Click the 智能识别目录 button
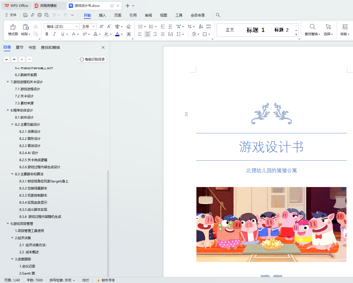Image resolution: width=353 pixels, height=283 pixels. coord(92,59)
